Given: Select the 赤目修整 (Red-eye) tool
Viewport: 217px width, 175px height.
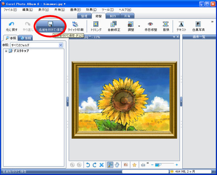Looking at the screenshot, I should click(x=151, y=26).
